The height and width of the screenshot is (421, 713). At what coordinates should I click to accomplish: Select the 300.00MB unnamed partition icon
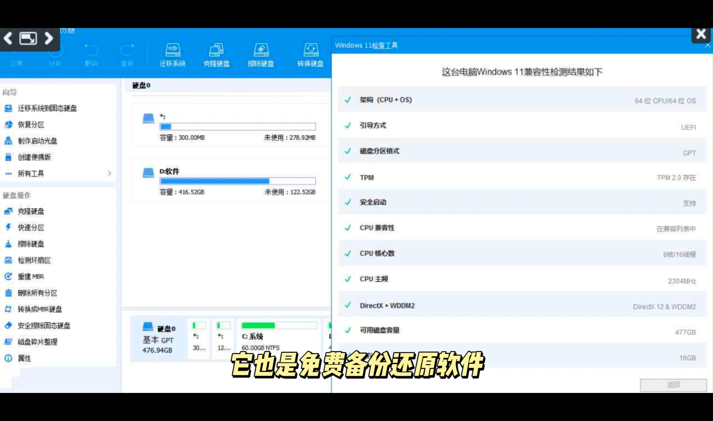[x=148, y=119]
